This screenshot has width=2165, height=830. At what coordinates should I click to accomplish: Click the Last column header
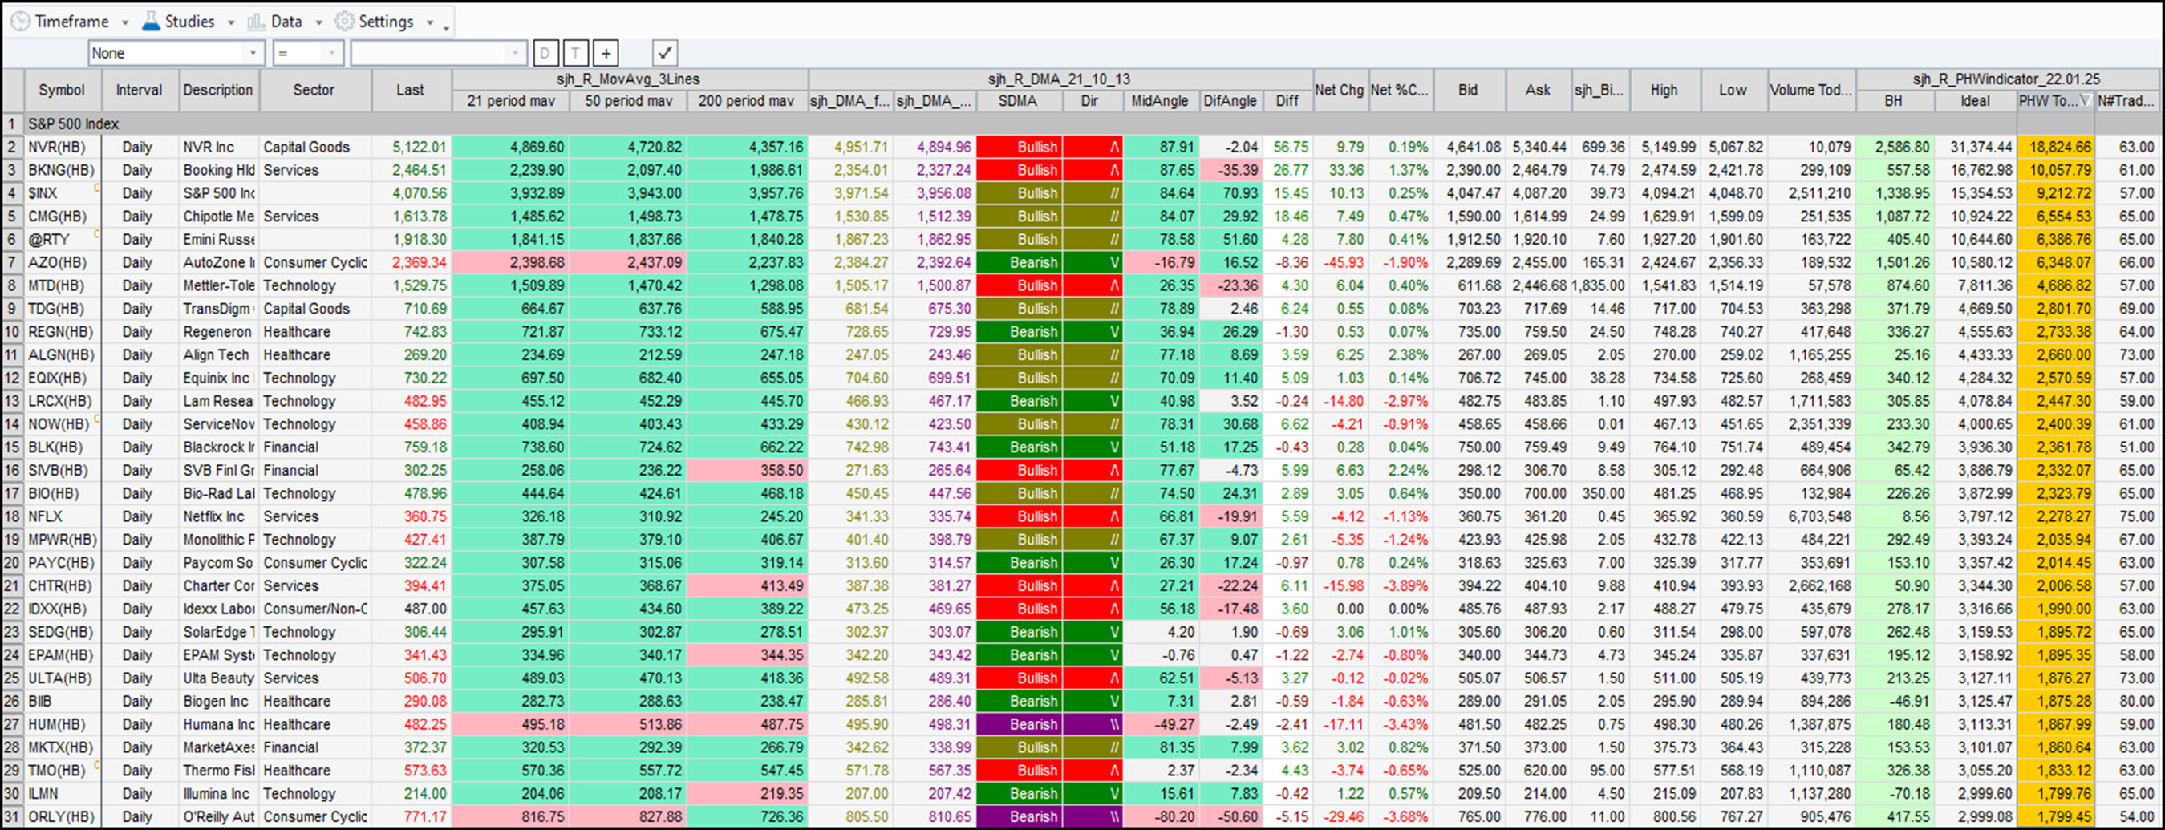(x=410, y=90)
